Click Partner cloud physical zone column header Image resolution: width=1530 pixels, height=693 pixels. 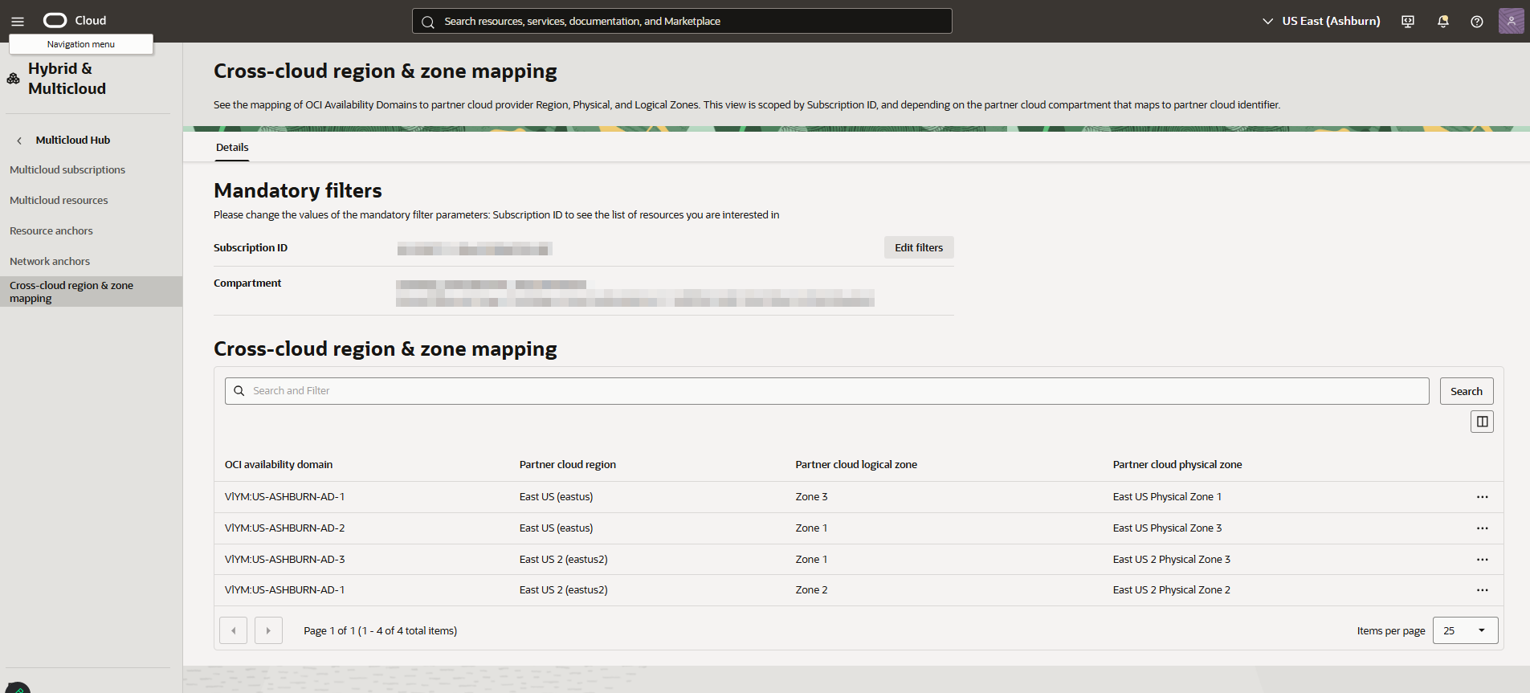point(1177,465)
